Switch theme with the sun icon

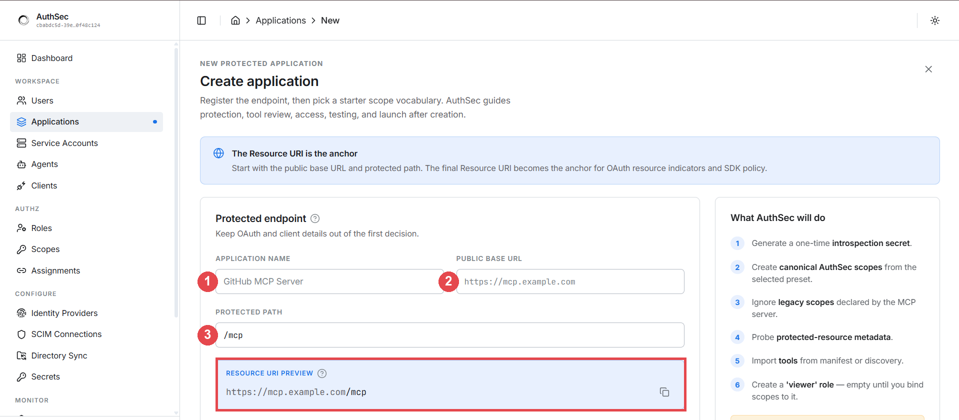[x=934, y=20]
